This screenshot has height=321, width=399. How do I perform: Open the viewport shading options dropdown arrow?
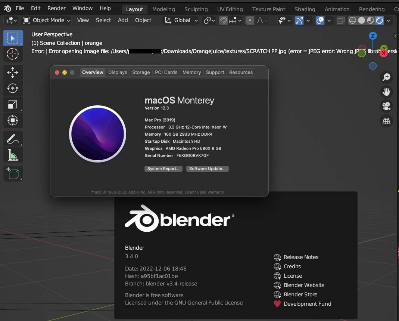click(x=389, y=21)
